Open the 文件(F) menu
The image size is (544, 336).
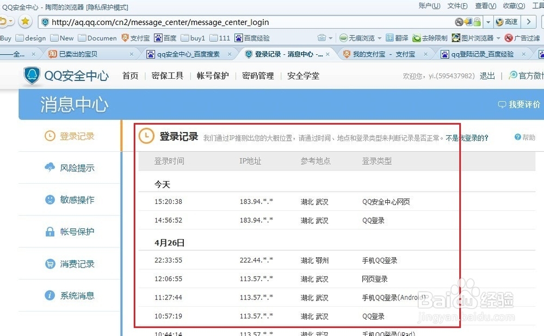(x=458, y=6)
